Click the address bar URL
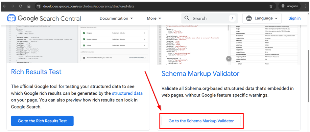 tap(88, 6)
